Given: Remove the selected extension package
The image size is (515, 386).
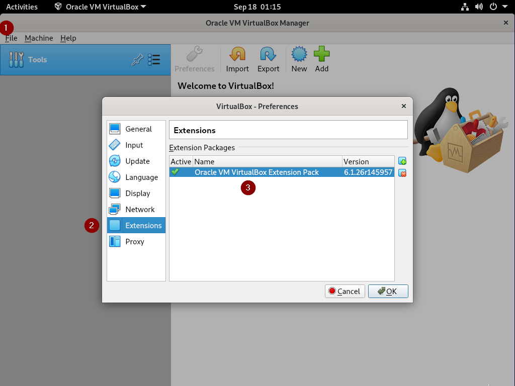Looking at the screenshot, I should click(402, 173).
